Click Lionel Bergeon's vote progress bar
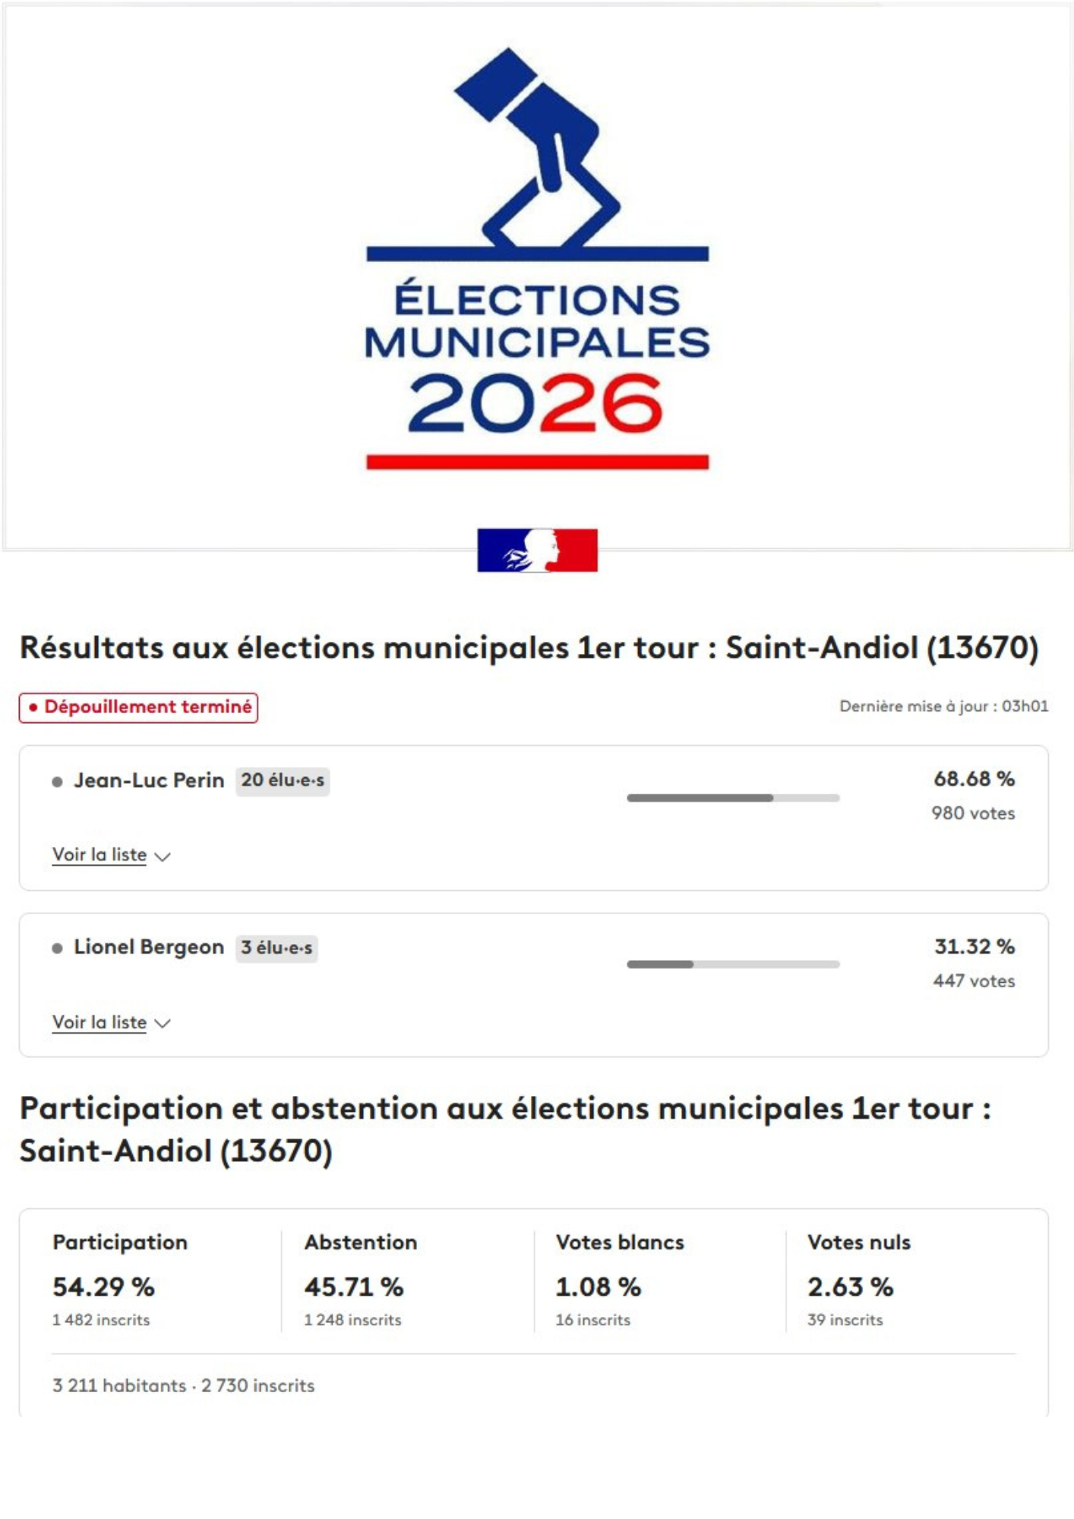Image resolution: width=1074 pixels, height=1519 pixels. (x=733, y=965)
